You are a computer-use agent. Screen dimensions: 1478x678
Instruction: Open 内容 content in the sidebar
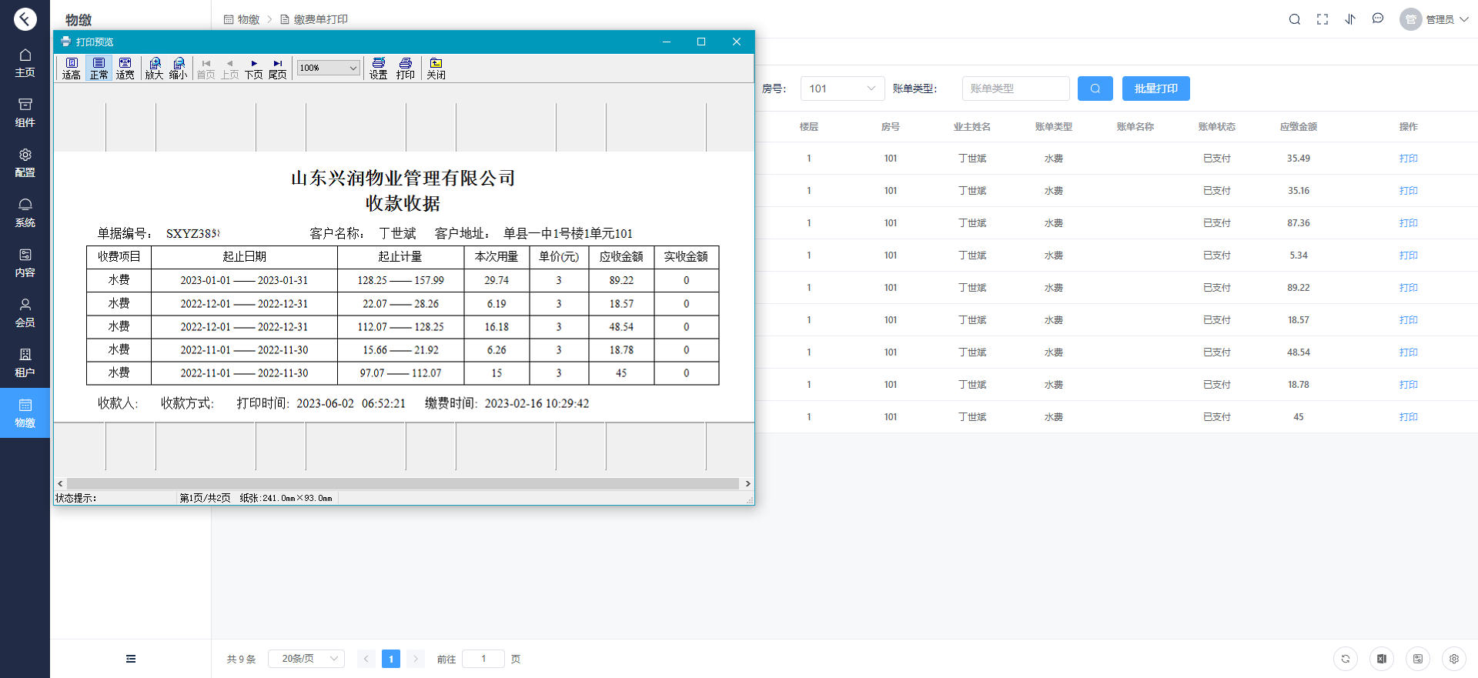(25, 262)
